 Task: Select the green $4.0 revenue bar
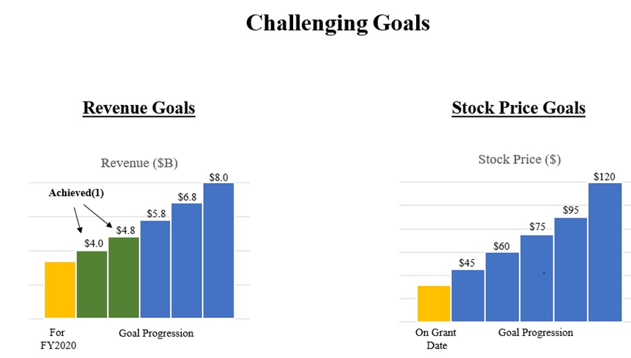click(92, 285)
